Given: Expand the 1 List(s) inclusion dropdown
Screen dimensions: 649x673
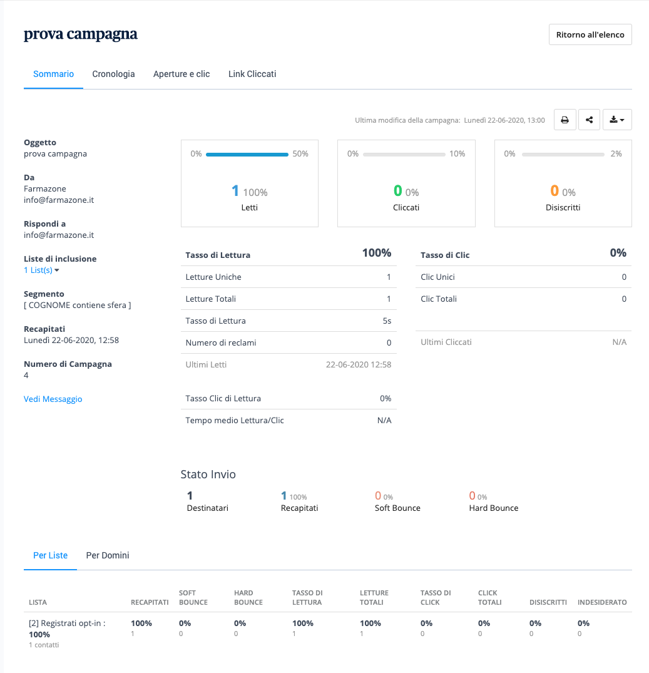Looking at the screenshot, I should tap(41, 270).
